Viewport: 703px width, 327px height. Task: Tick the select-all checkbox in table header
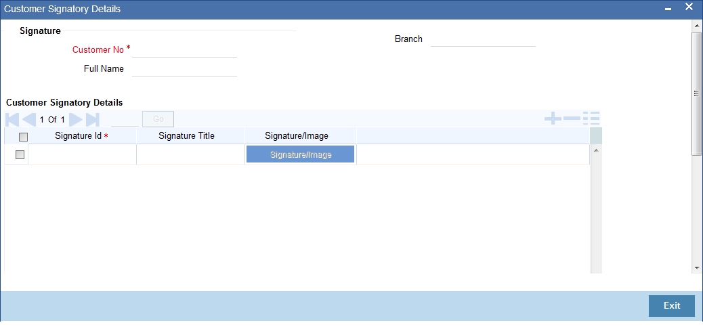23,137
